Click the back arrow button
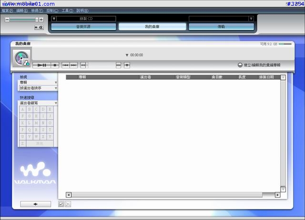 point(36,204)
